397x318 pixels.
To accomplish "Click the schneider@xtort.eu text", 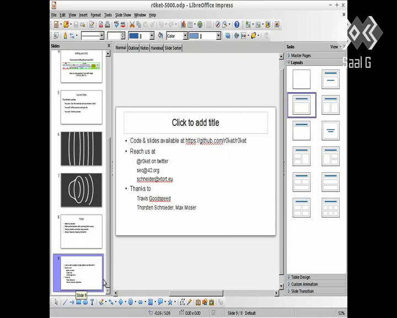I will click(x=155, y=179).
